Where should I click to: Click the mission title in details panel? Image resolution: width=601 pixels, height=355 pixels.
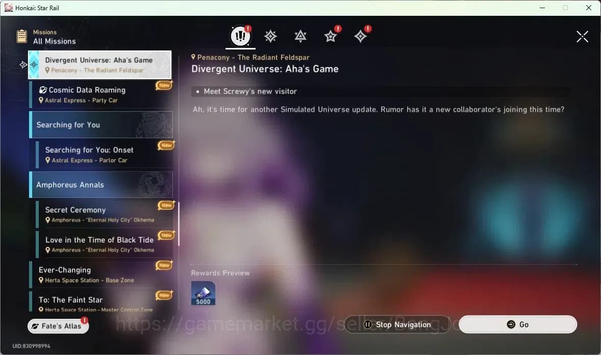(x=265, y=69)
